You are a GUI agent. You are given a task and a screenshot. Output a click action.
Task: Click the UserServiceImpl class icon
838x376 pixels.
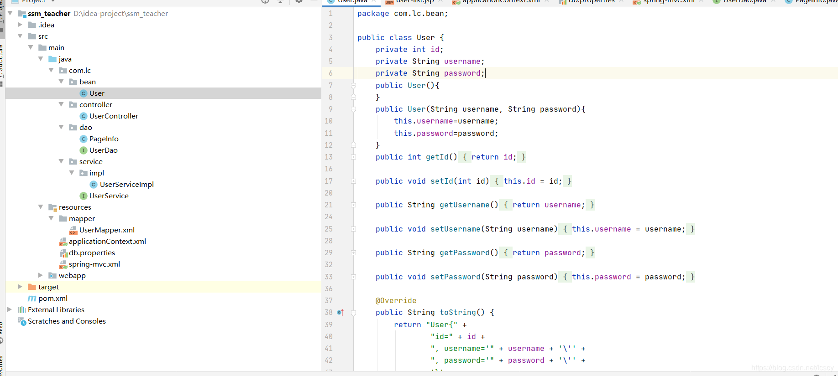tap(94, 185)
